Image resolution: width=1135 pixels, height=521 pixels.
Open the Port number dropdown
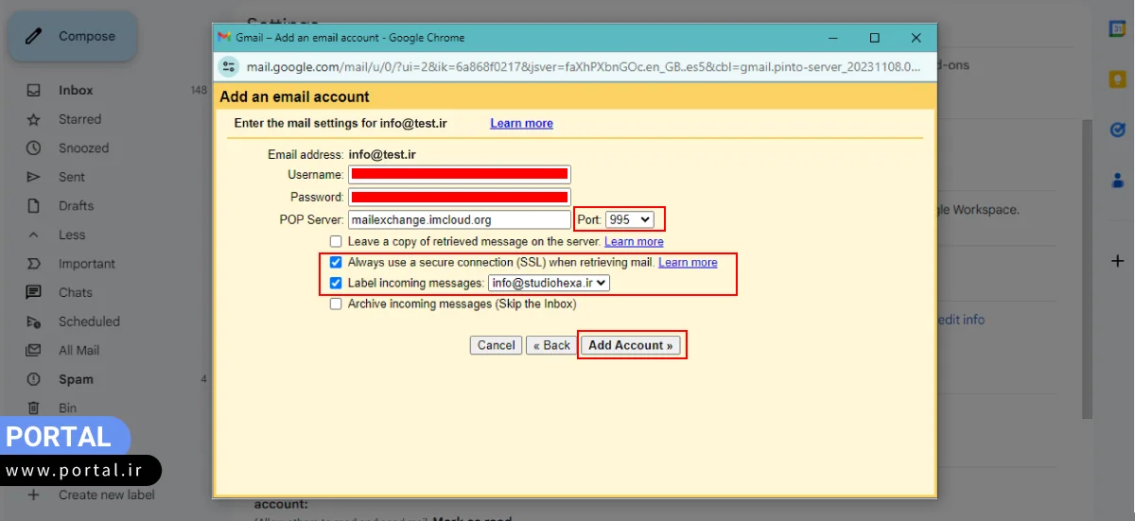pos(629,219)
